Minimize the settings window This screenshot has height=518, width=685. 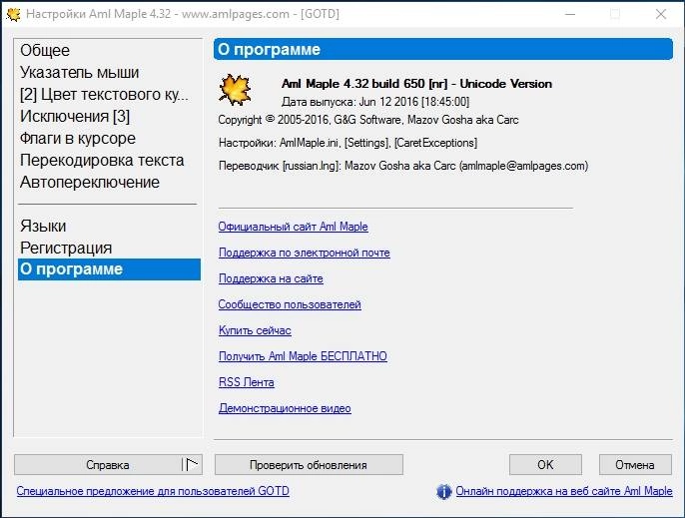pos(570,14)
